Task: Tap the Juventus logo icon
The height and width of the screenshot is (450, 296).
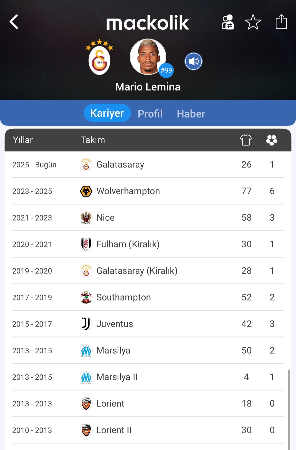Action: point(86,324)
